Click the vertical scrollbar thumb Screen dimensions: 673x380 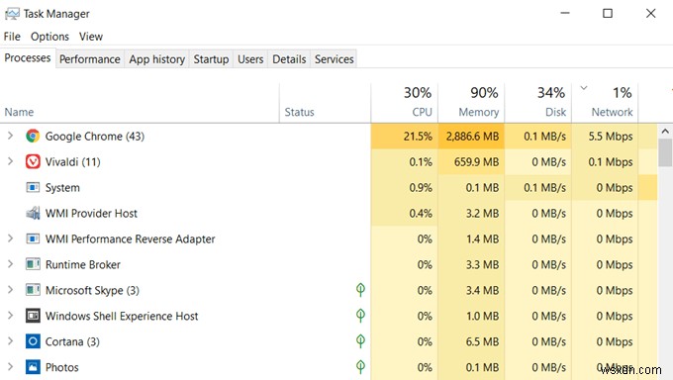coord(665,152)
